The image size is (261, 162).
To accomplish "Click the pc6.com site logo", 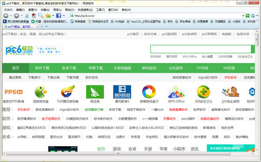I will point(19,50).
